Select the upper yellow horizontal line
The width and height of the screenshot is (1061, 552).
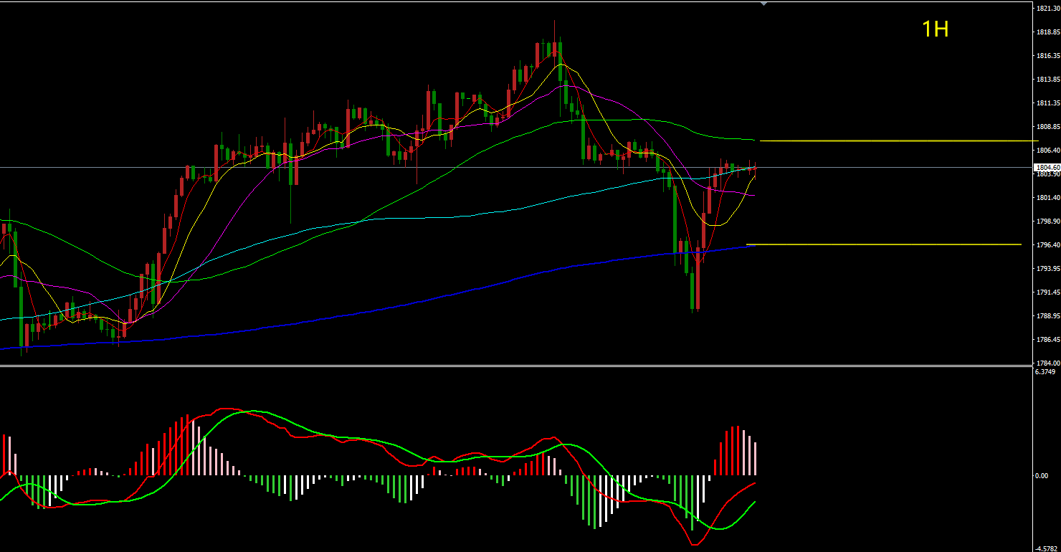point(896,141)
